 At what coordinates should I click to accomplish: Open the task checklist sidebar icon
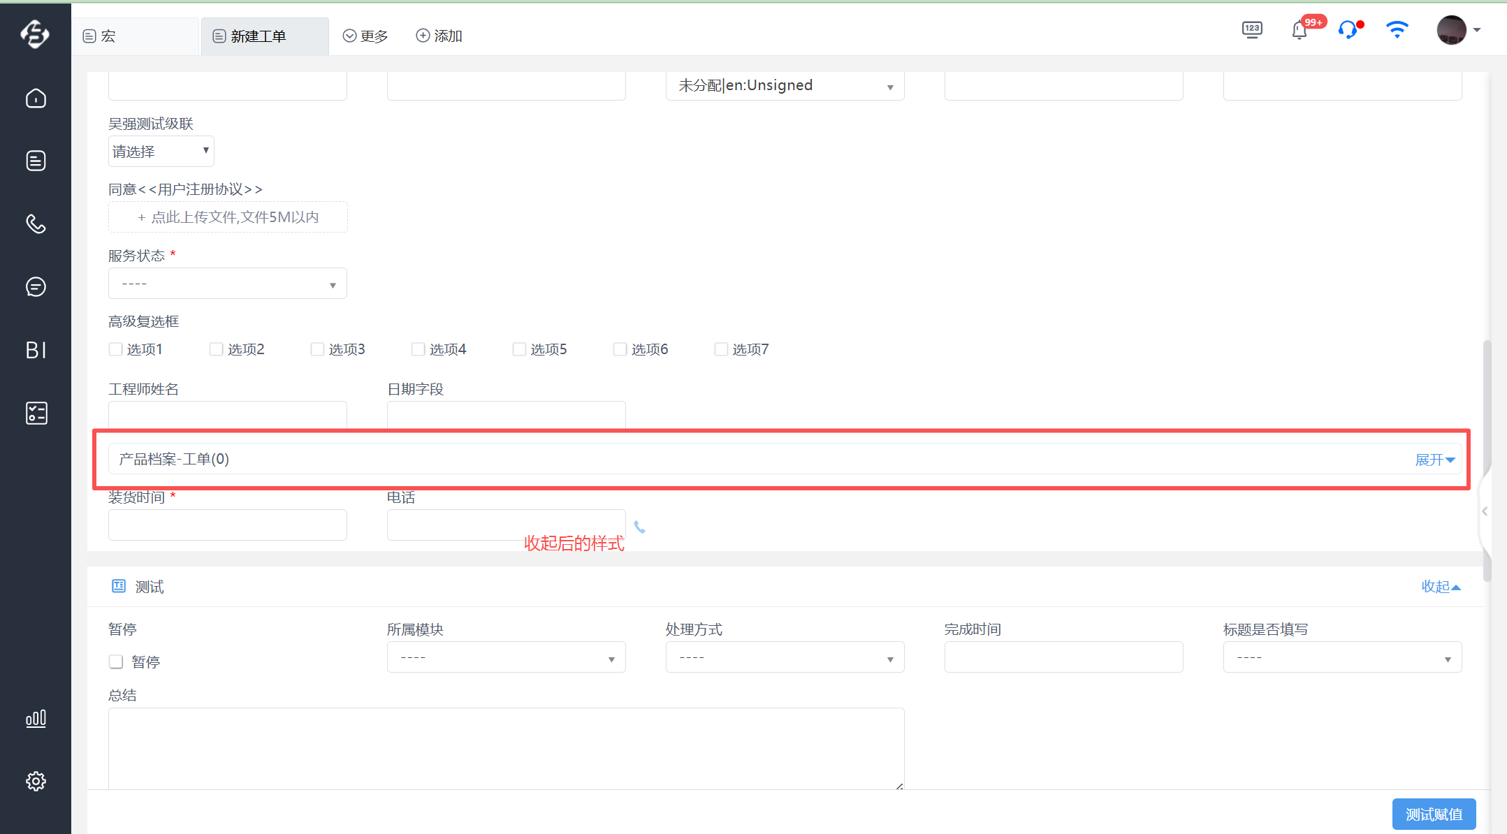[x=36, y=413]
